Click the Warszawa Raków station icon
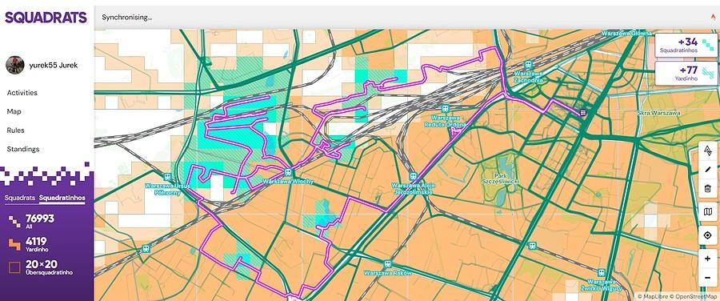The height and width of the screenshot is (301, 720). click(387, 264)
